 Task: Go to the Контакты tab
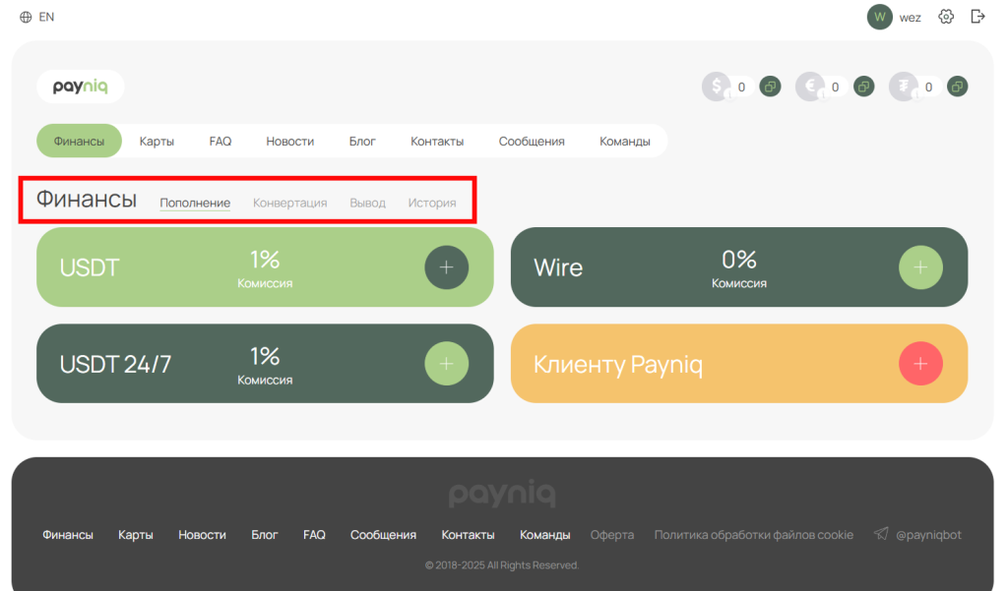click(x=437, y=142)
